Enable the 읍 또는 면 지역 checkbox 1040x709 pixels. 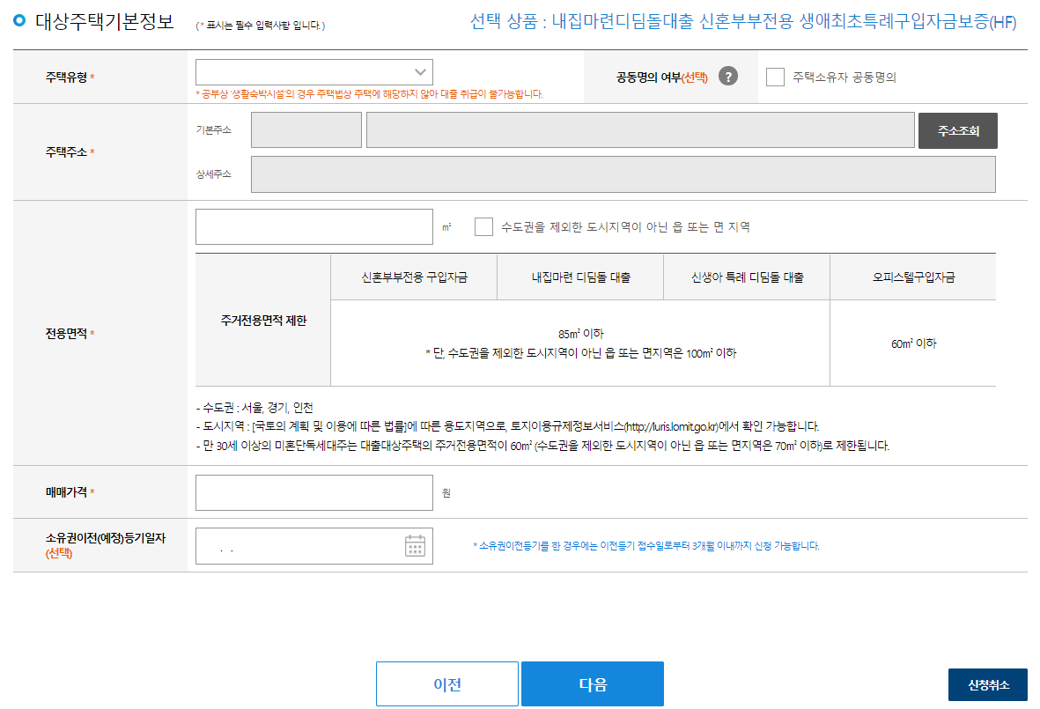click(483, 226)
